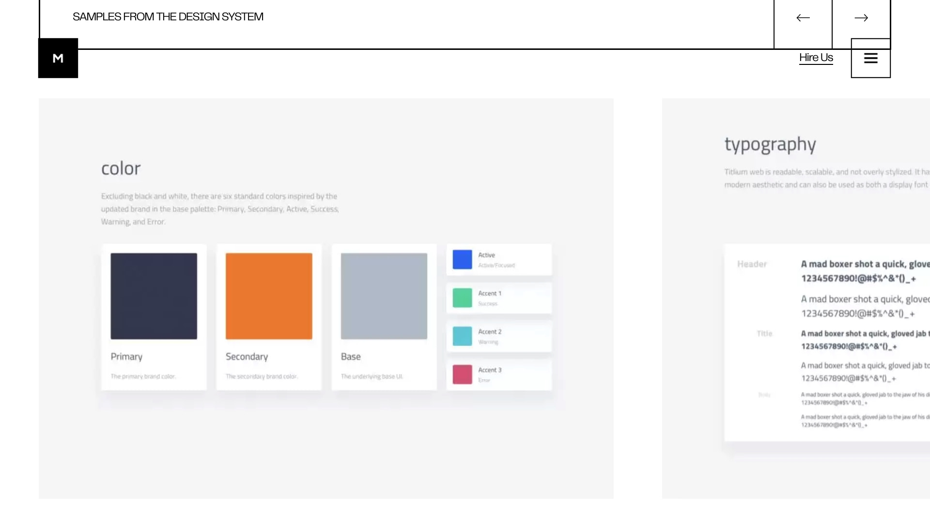Viewport: 930px width, 523px height.
Task: Follow the Hire Us link
Action: pyautogui.click(x=816, y=58)
